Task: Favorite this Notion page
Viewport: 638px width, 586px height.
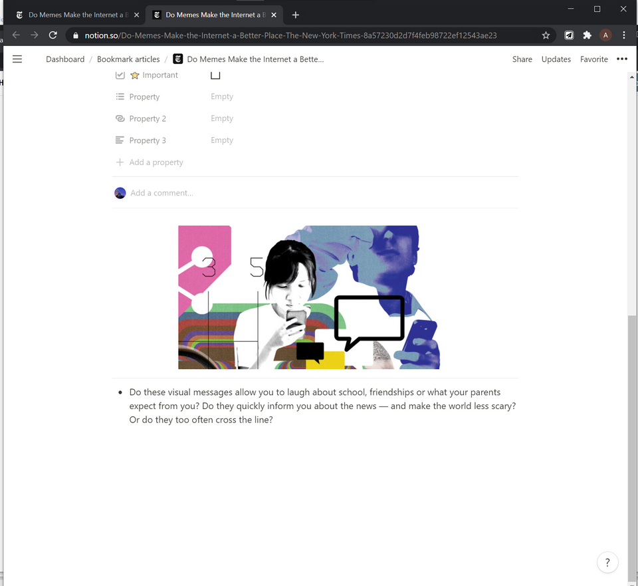Action: 593,59
